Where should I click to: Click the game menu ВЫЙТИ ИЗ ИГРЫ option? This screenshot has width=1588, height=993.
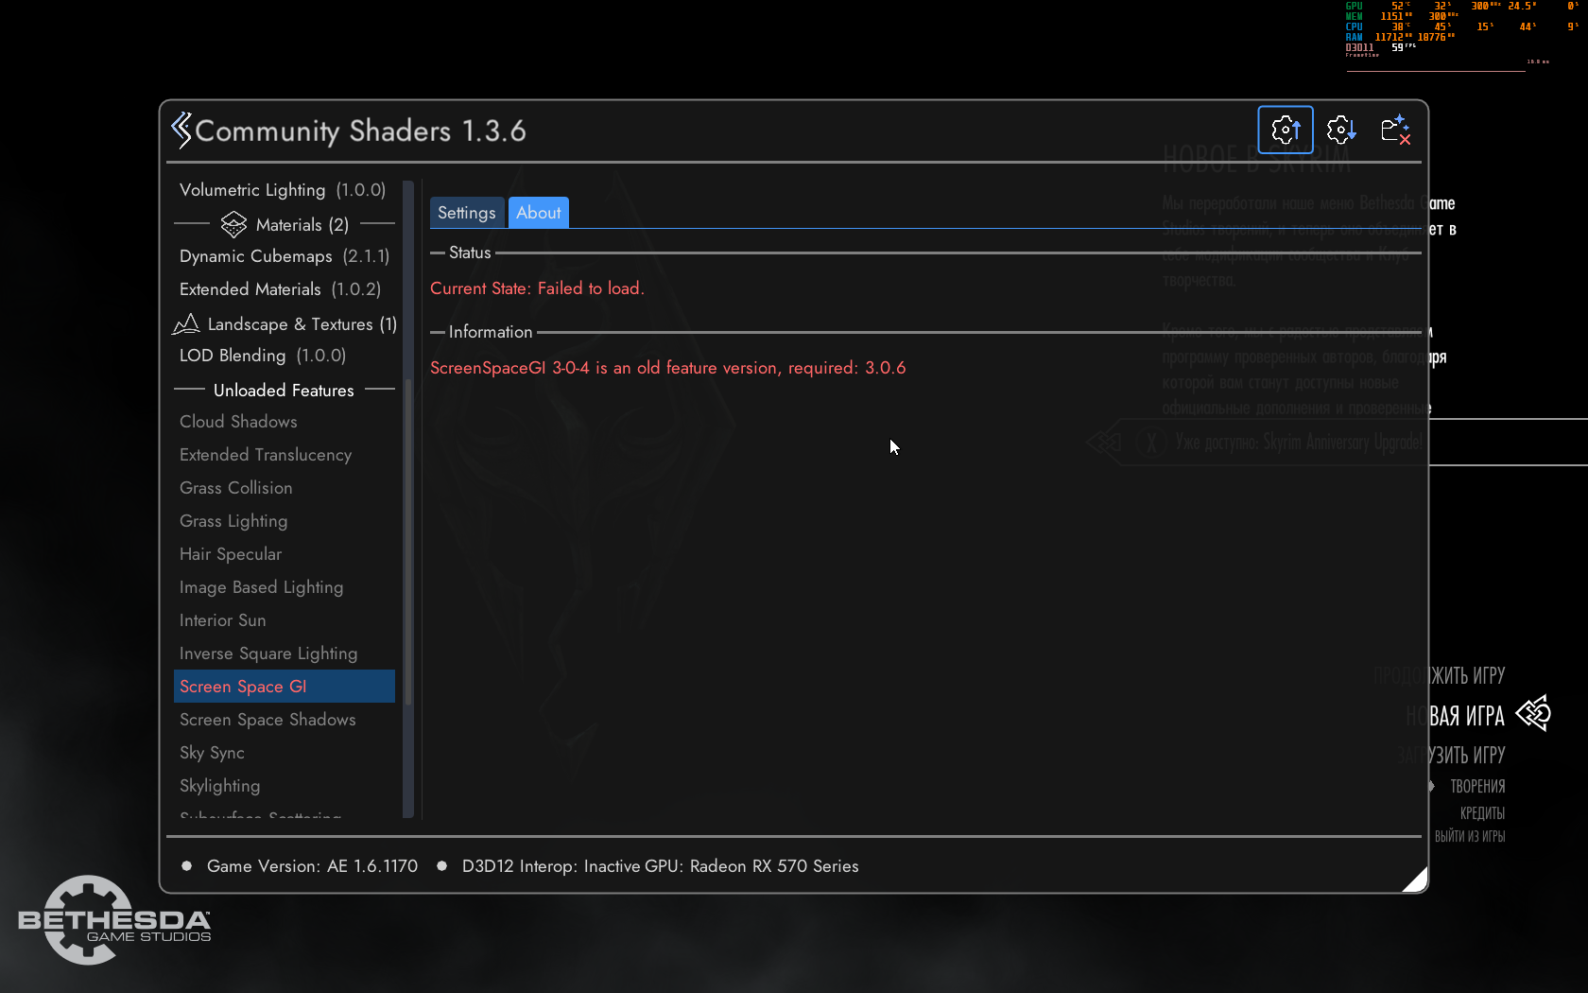click(1470, 836)
